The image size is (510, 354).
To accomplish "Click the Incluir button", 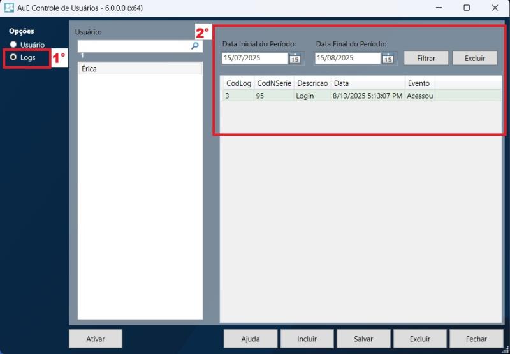I will (307, 339).
